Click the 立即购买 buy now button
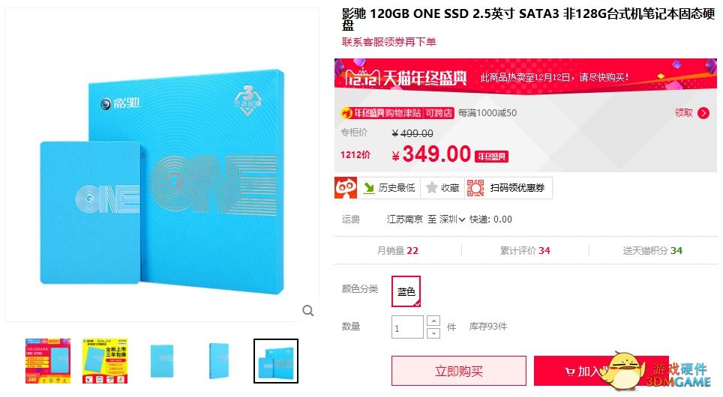723x397 pixels. (x=459, y=371)
